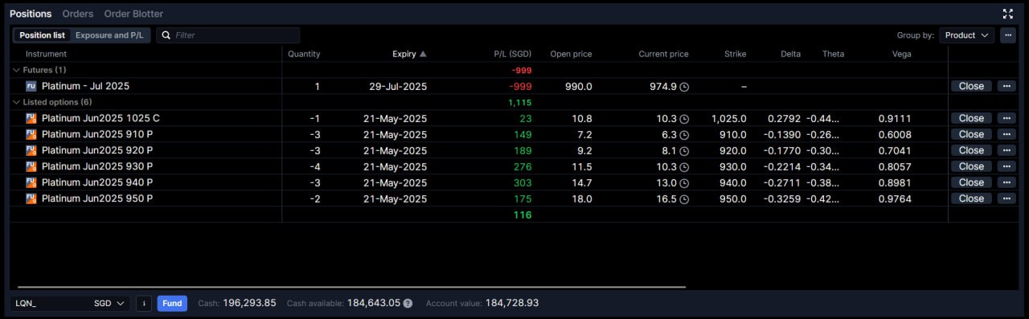Open the more-options menu for Platinum Jul 2025 futures
Screen dimensions: 1029x319
point(1006,86)
